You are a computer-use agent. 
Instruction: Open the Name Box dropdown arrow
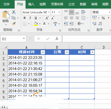pyautogui.click(x=24, y=38)
